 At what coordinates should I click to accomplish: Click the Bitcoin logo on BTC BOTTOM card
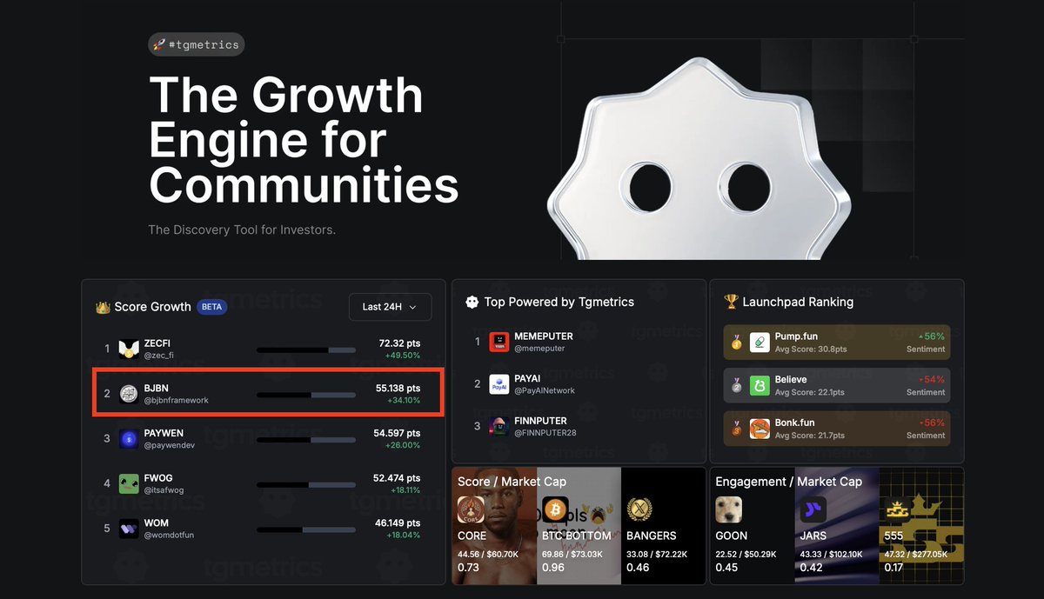point(555,509)
